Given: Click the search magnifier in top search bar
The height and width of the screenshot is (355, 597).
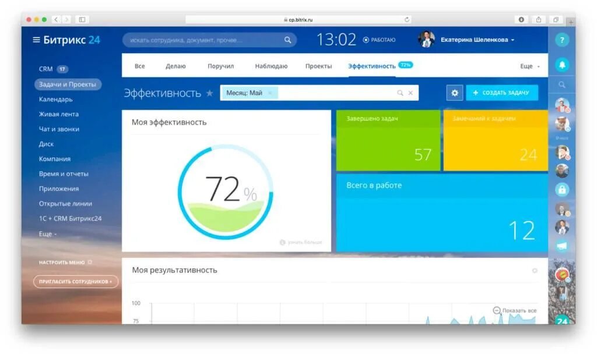Looking at the screenshot, I should (x=287, y=40).
